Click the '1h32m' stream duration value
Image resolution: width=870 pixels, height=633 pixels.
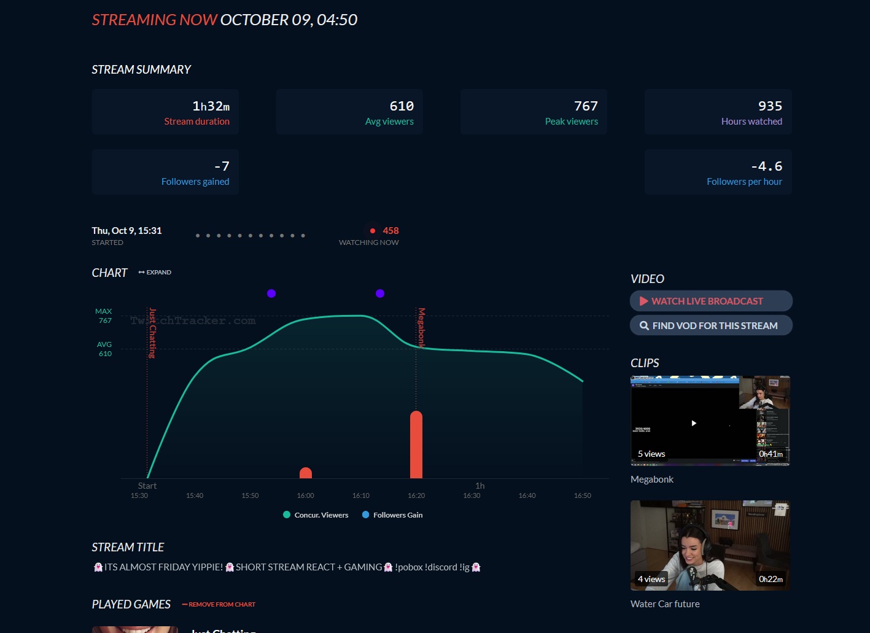pos(211,106)
